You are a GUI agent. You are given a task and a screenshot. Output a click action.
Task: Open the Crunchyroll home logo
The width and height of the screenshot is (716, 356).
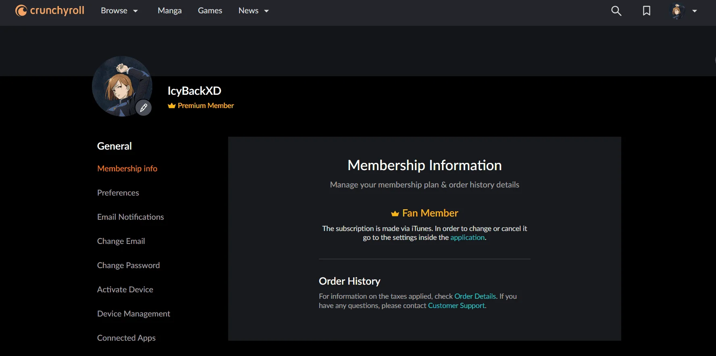point(50,10)
